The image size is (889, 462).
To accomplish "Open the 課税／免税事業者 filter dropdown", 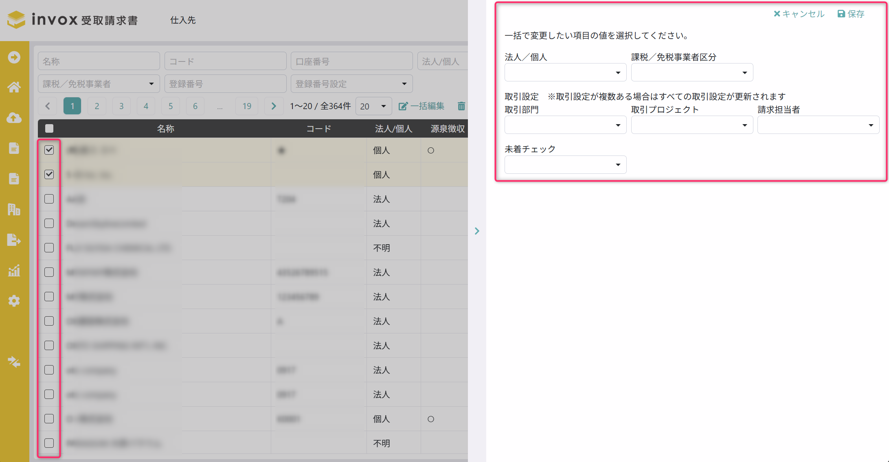I will tap(99, 84).
